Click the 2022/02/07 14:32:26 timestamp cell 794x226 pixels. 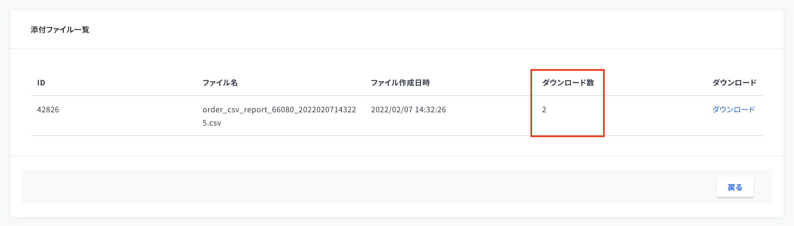[409, 110]
